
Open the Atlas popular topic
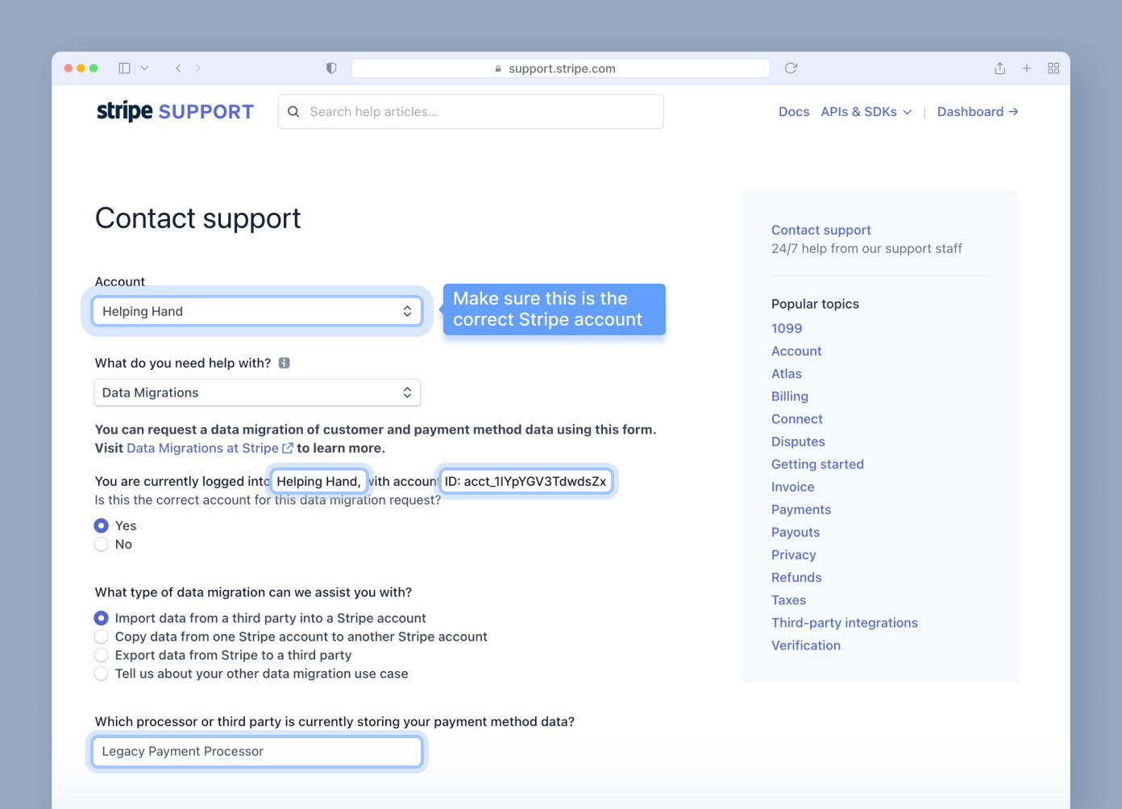coord(787,374)
